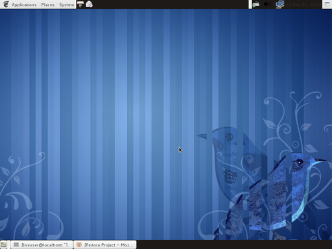The width and height of the screenshot is (332, 249).
Task: Open the Places menu
Action: click(48, 5)
